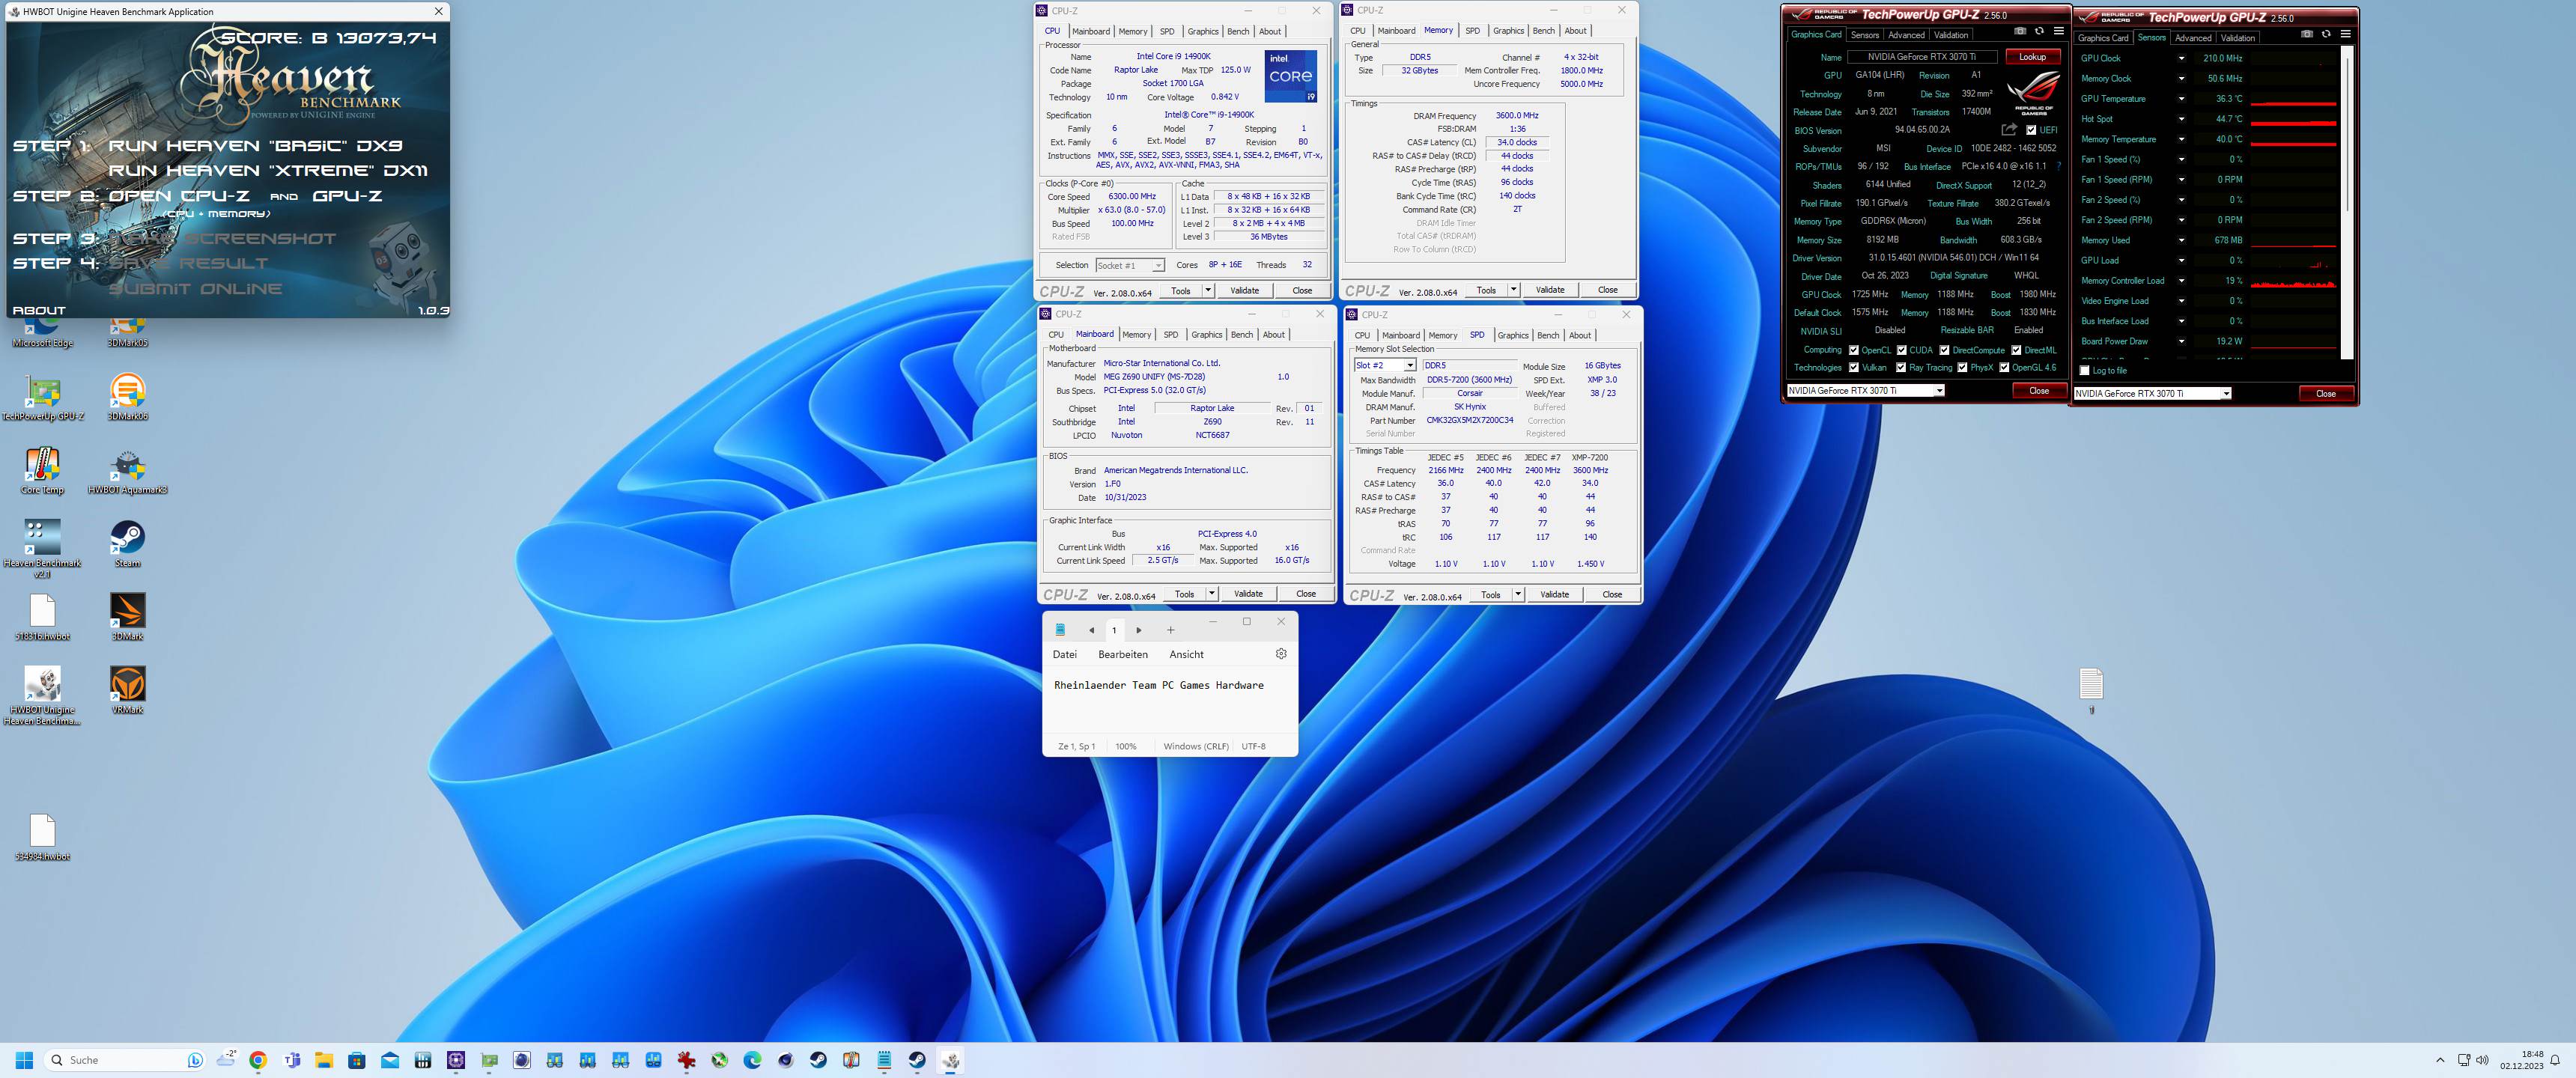
Task: Click BIOS share/export icon in GPU-Z
Action: [x=2009, y=130]
